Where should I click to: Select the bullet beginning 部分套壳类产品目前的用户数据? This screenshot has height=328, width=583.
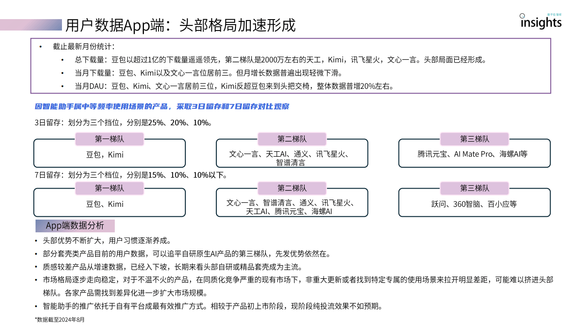click(187, 254)
